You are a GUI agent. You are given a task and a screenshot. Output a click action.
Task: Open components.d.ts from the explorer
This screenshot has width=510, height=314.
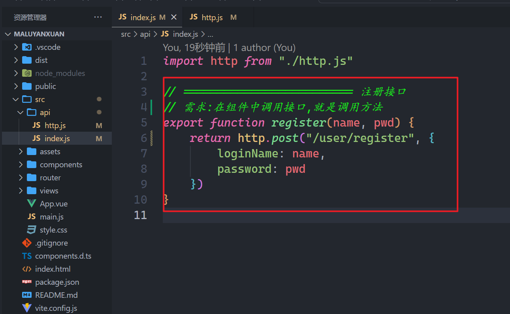click(x=63, y=256)
